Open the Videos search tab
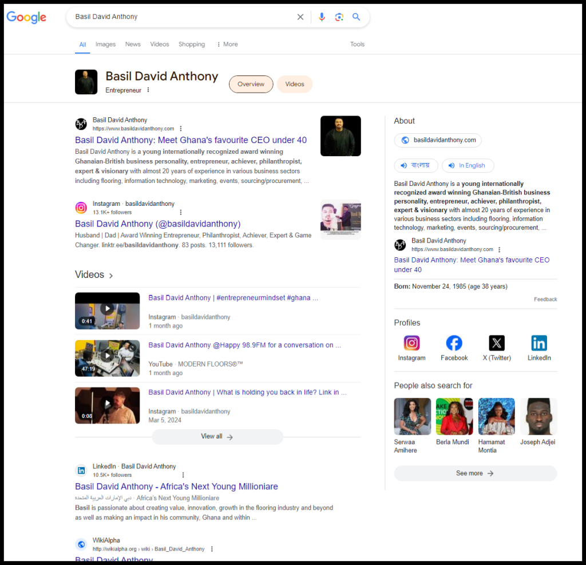This screenshot has height=565, width=586. pyautogui.click(x=160, y=44)
